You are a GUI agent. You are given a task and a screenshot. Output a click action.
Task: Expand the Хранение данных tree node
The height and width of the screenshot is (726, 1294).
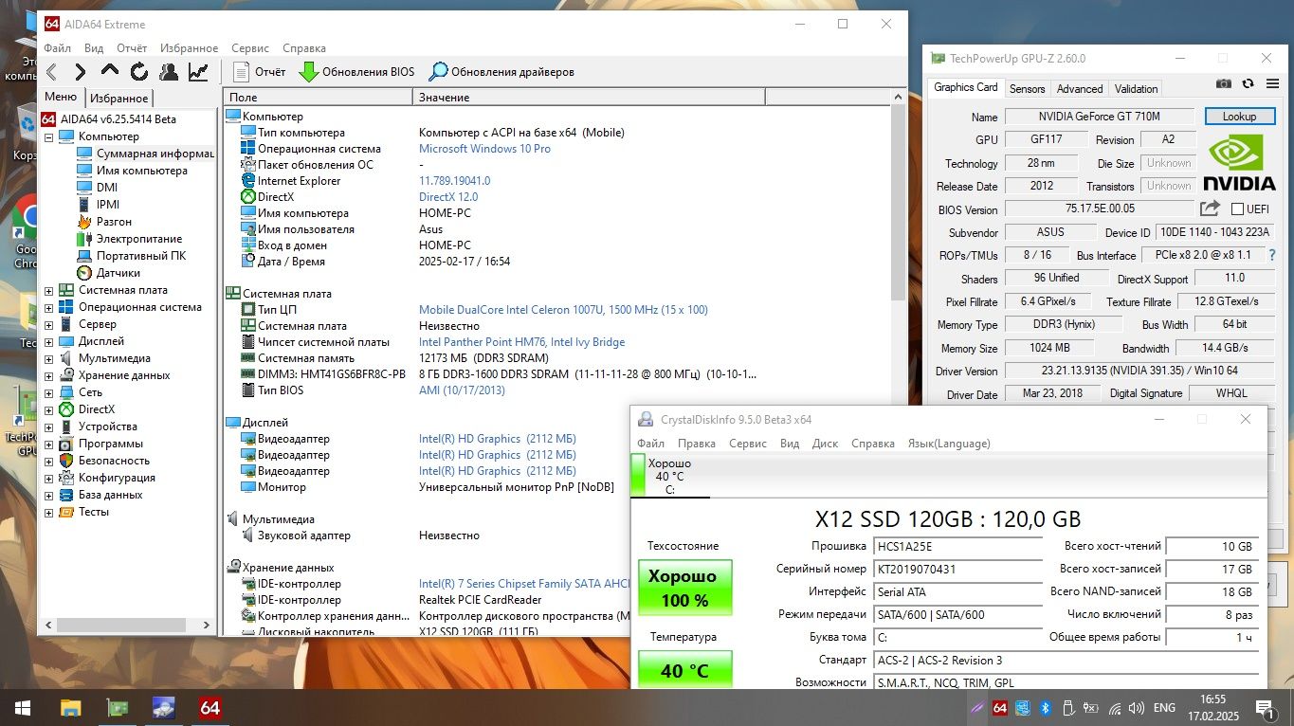[x=49, y=375]
